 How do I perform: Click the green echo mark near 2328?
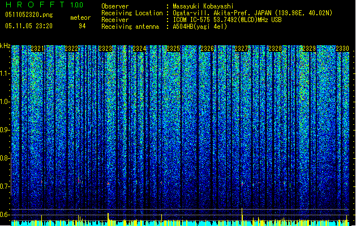(290, 185)
